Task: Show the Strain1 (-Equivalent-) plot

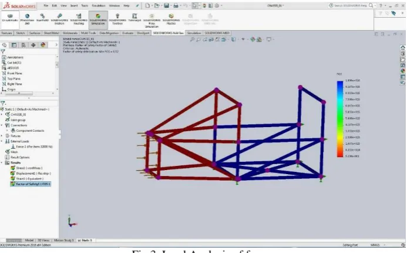Action: click(27, 179)
